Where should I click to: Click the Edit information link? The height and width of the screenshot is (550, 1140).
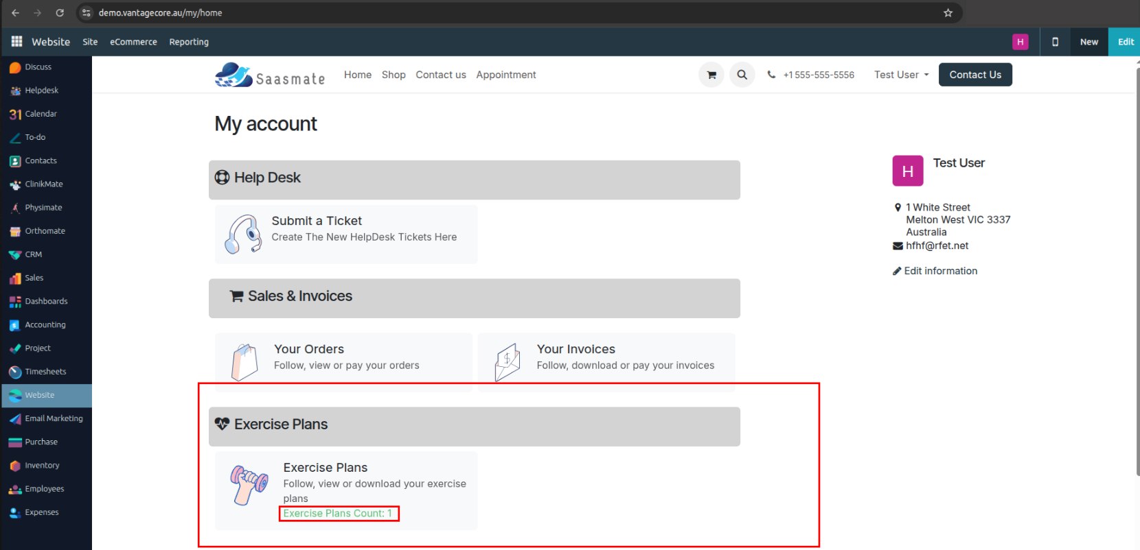pos(939,271)
